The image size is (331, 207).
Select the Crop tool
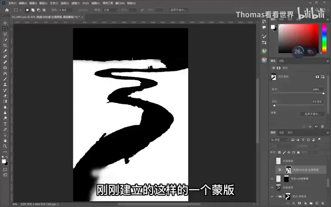click(5, 45)
